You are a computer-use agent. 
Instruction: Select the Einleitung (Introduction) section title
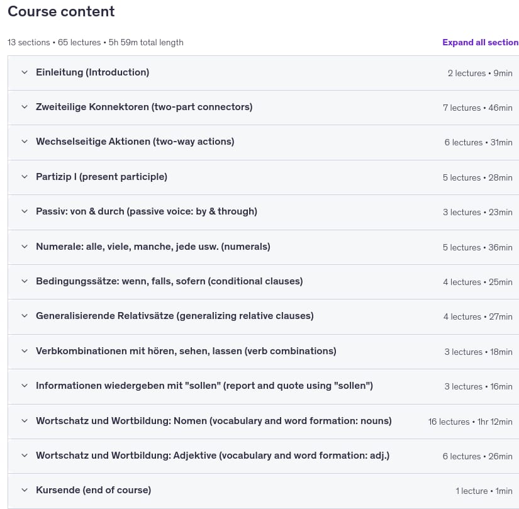tap(92, 72)
